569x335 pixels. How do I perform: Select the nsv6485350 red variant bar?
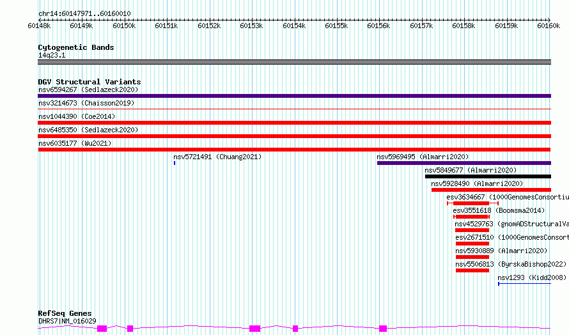click(x=294, y=136)
